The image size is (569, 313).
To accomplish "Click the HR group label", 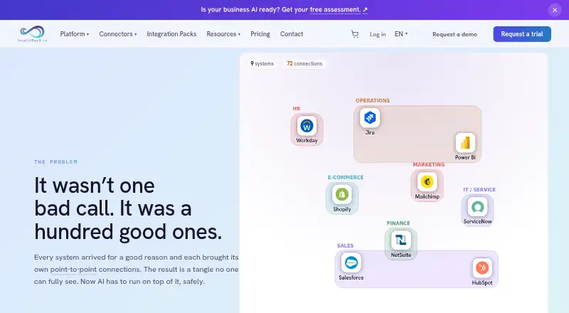I will 297,109.
